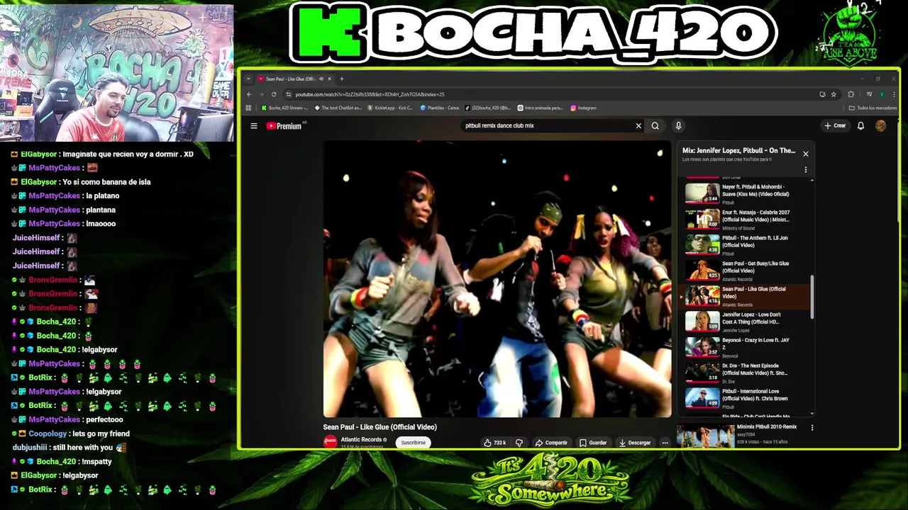Screen dimensions: 908x510
Task: Bookmark this page with star icon
Action: pyautogui.click(x=834, y=94)
